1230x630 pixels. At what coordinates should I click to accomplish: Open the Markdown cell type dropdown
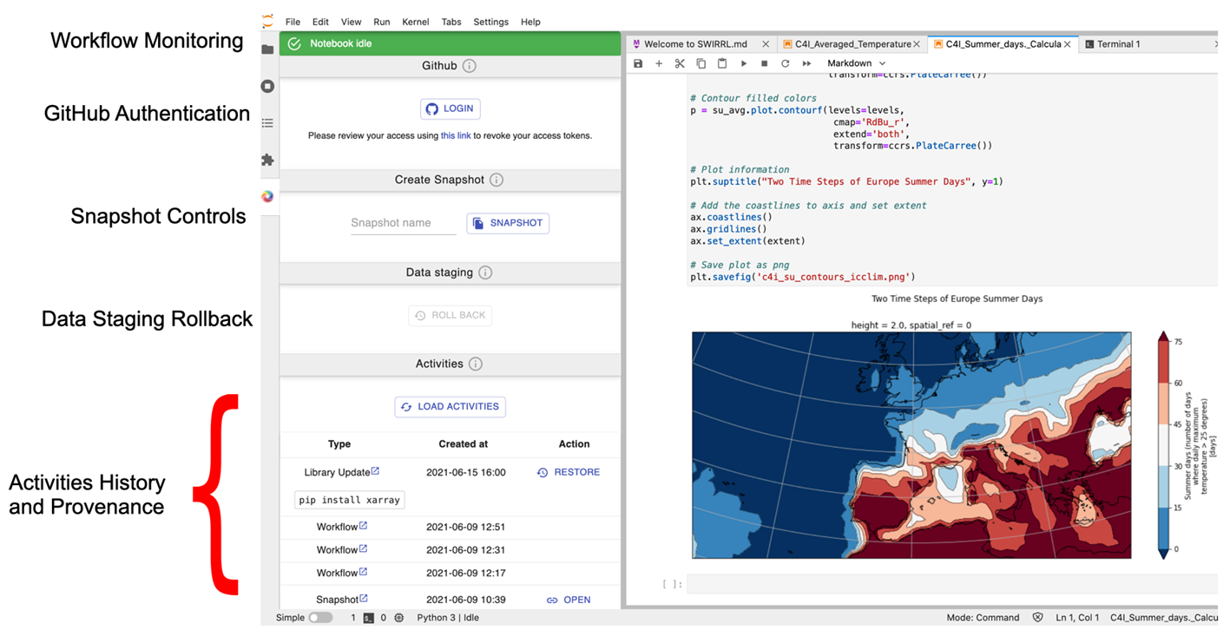pos(856,63)
